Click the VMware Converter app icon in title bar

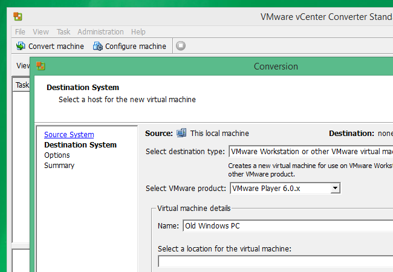coord(18,16)
